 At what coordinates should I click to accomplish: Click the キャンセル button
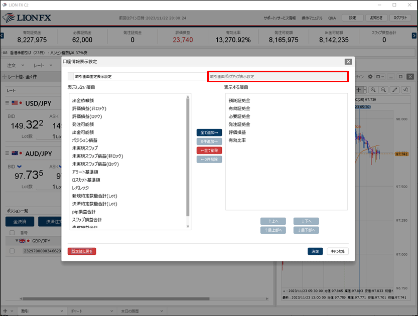coord(338,251)
